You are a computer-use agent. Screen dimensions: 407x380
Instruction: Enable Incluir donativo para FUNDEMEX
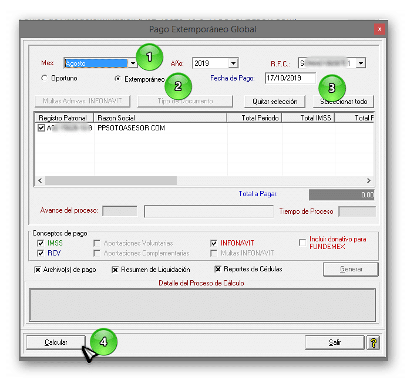click(x=302, y=243)
